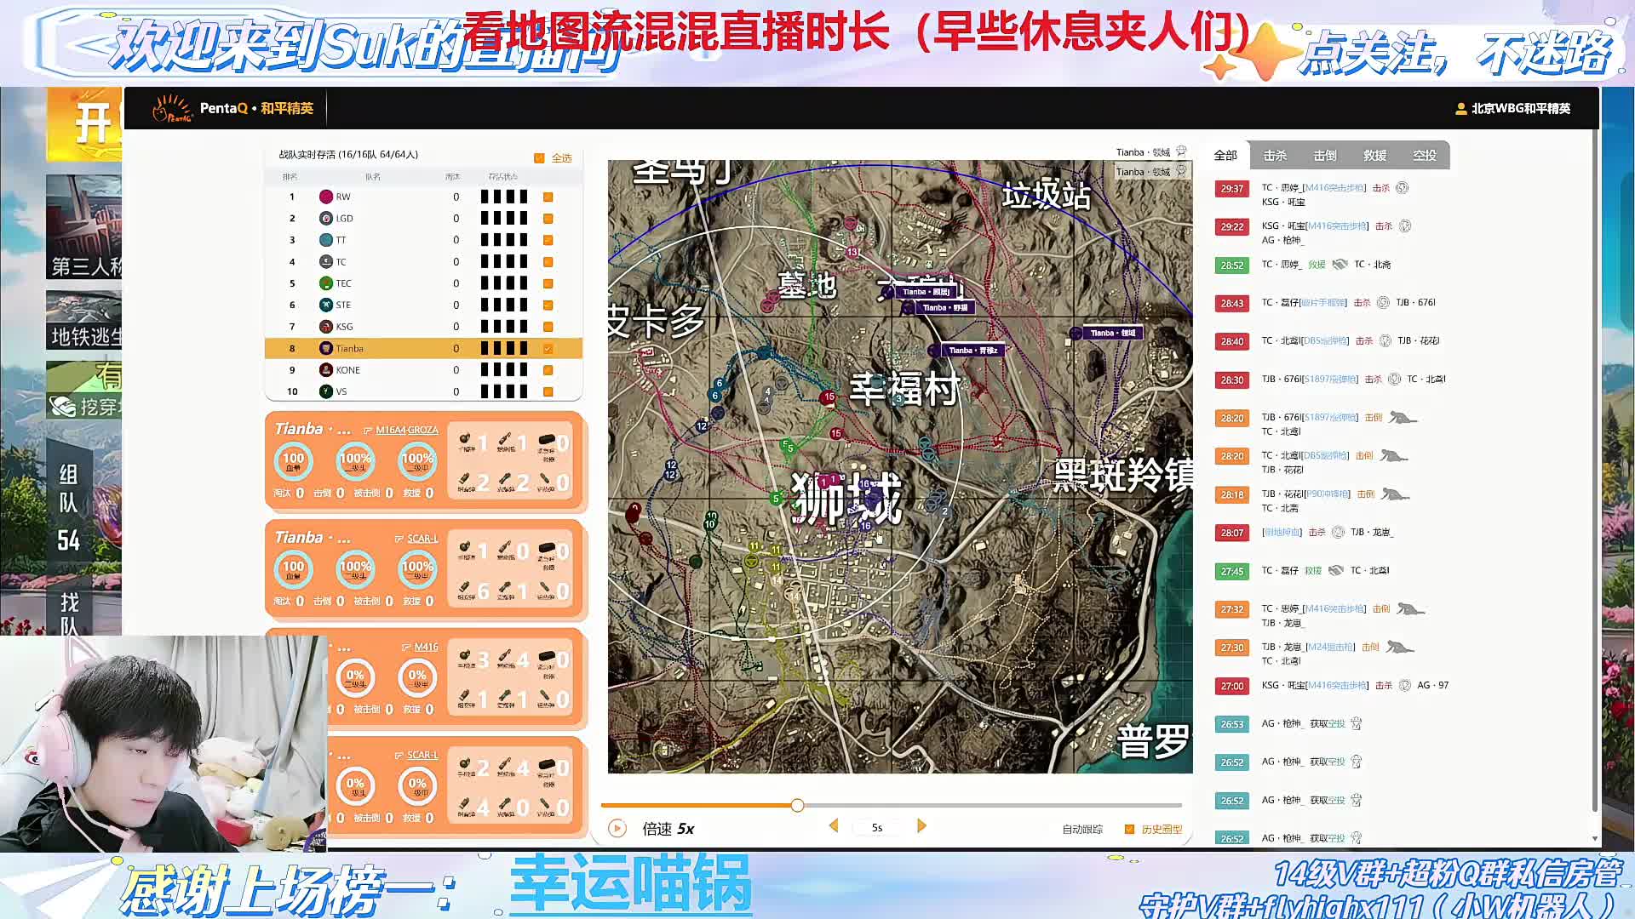This screenshot has height=919, width=1635.
Task: Click the scroll-down arrow of event list
Action: (1594, 838)
